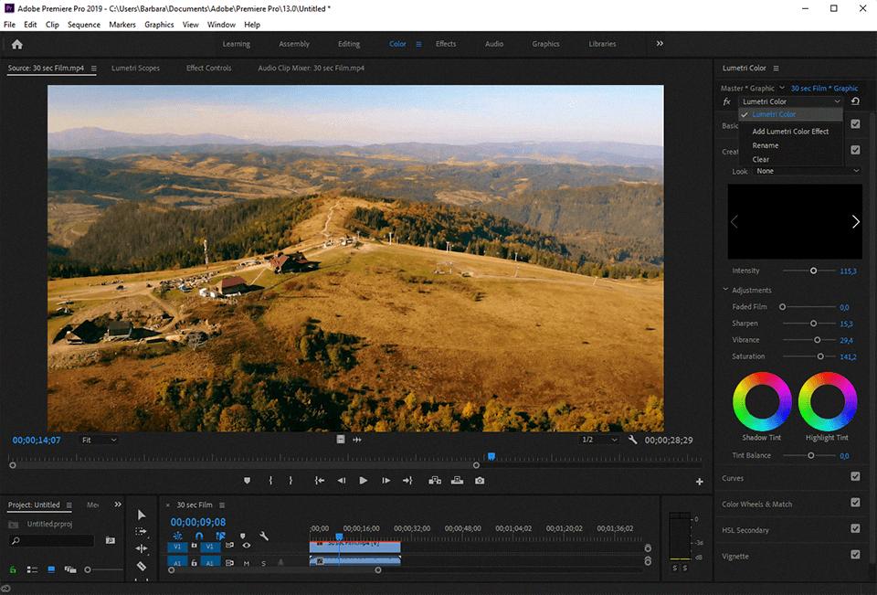Click the Insert edit icon
The width and height of the screenshot is (877, 595).
(x=435, y=480)
